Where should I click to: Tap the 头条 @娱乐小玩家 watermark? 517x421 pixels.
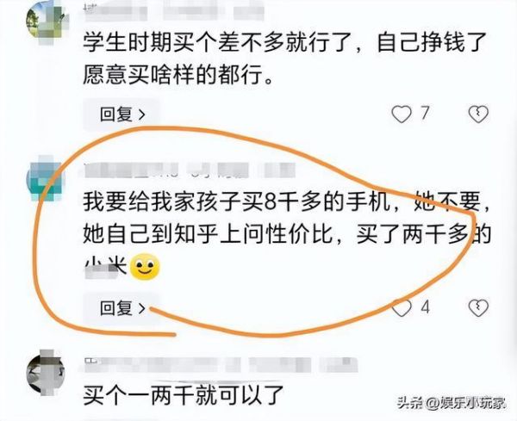452,403
